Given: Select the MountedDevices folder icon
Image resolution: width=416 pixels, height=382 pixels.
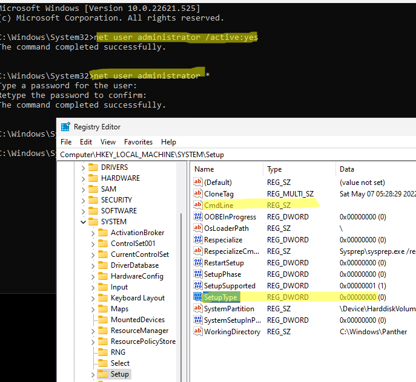Looking at the screenshot, I should [x=103, y=320].
